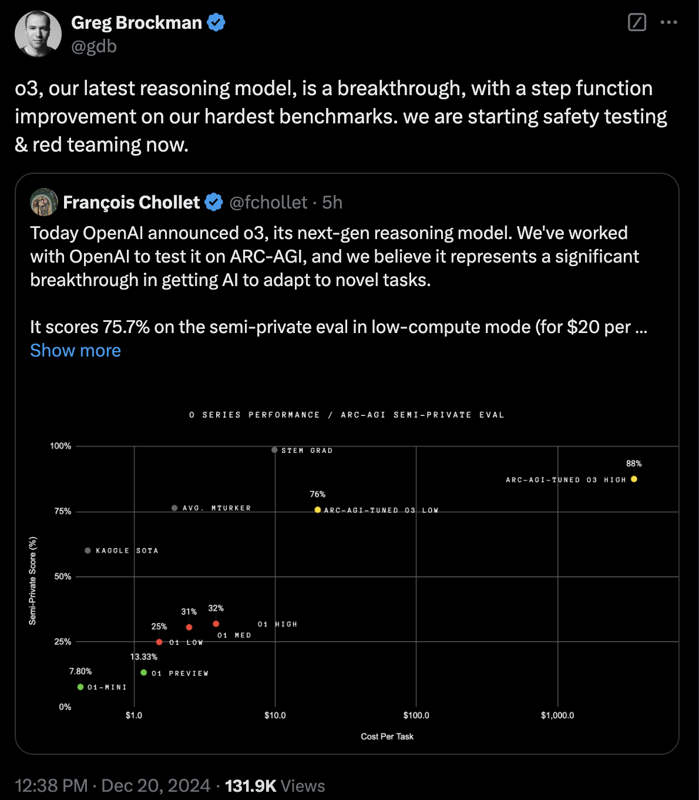Click the performance chart image

pyautogui.click(x=349, y=570)
